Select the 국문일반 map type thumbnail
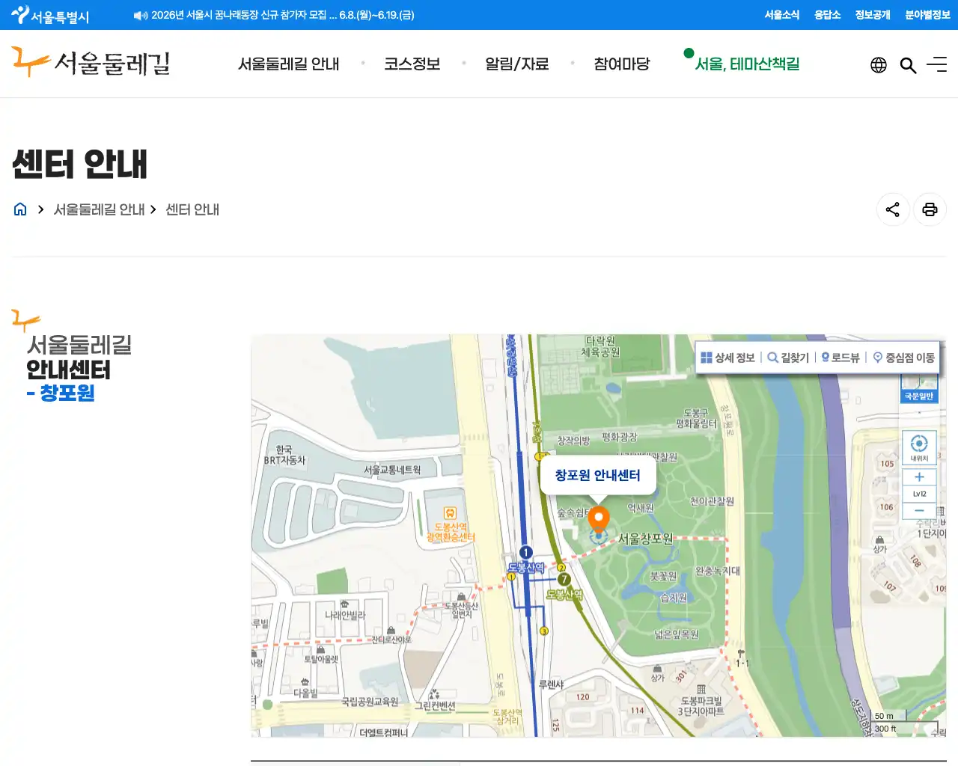Image resolution: width=958 pixels, height=766 pixels. 919,389
